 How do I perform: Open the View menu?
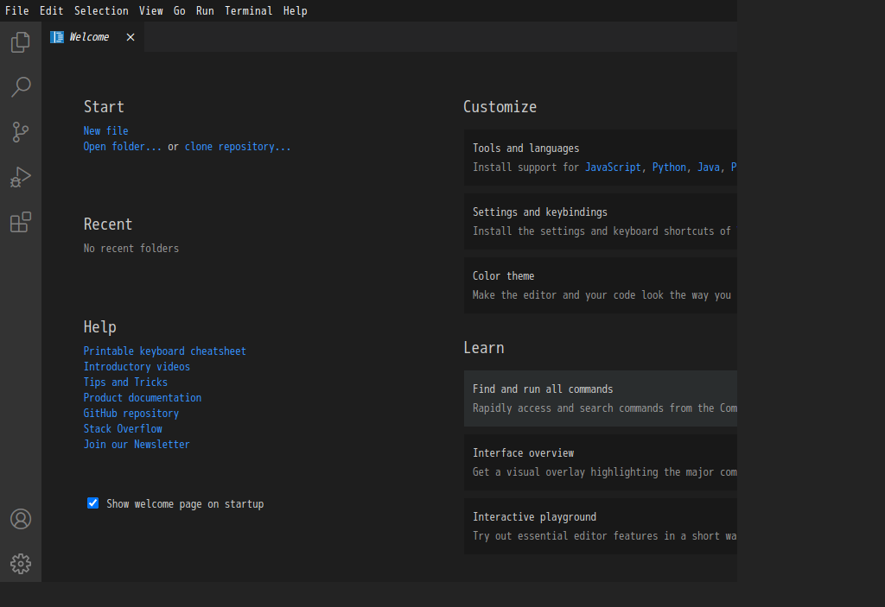coord(151,10)
